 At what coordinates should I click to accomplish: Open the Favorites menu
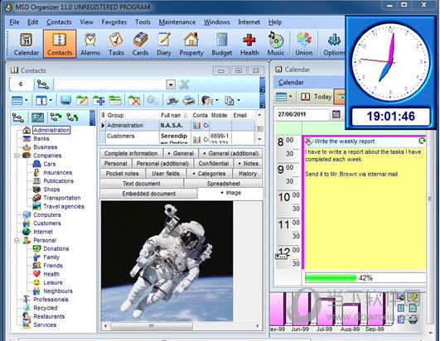[x=114, y=22]
